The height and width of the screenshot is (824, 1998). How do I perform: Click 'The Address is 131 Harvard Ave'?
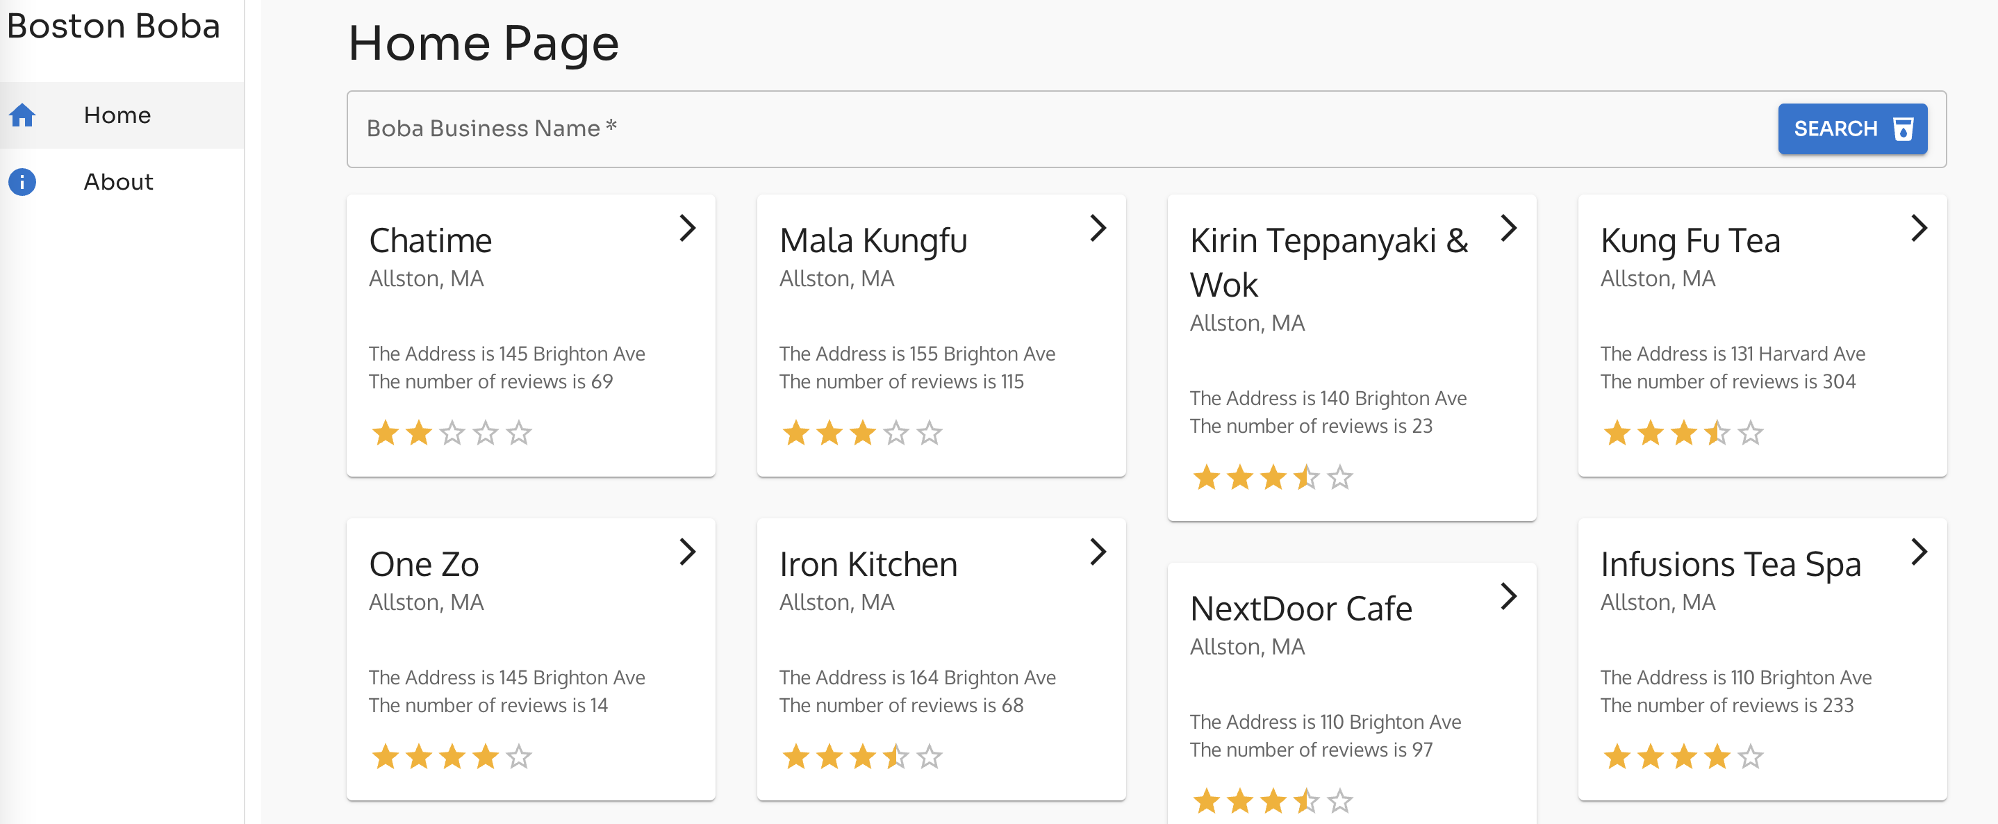tap(1733, 354)
